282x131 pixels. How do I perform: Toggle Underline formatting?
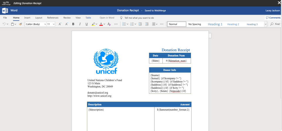[86, 24]
